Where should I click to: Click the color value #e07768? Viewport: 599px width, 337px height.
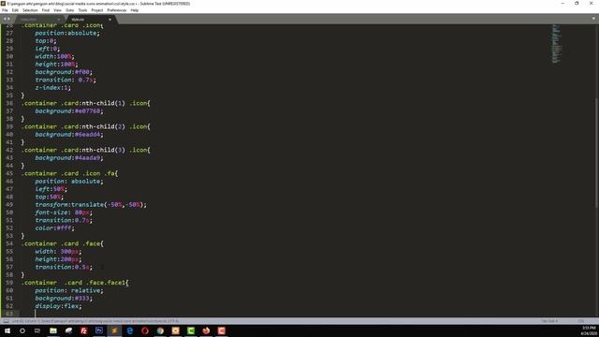pyautogui.click(x=87, y=111)
